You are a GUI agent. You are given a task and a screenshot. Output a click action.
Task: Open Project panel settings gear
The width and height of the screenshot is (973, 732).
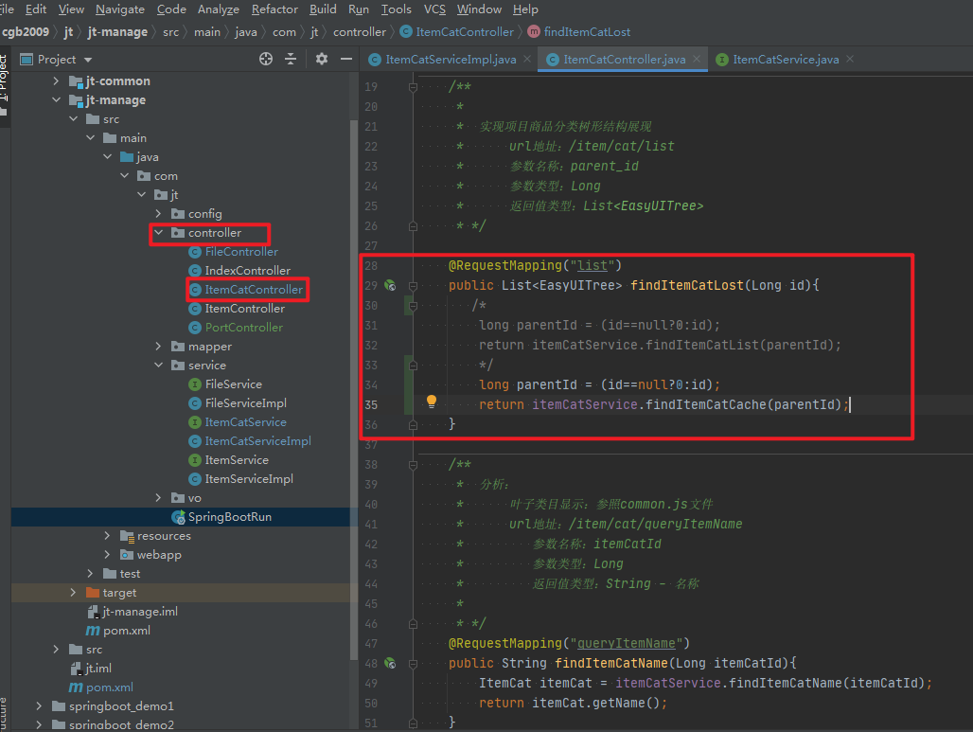coord(322,59)
